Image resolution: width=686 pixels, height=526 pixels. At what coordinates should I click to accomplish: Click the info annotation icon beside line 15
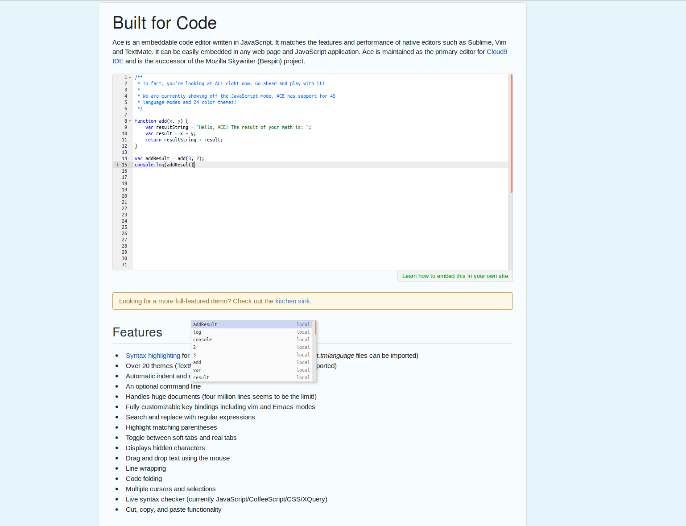click(117, 165)
